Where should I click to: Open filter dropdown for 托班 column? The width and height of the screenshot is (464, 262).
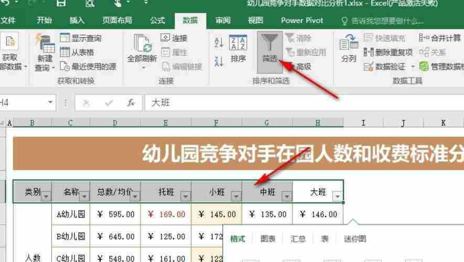point(186,196)
